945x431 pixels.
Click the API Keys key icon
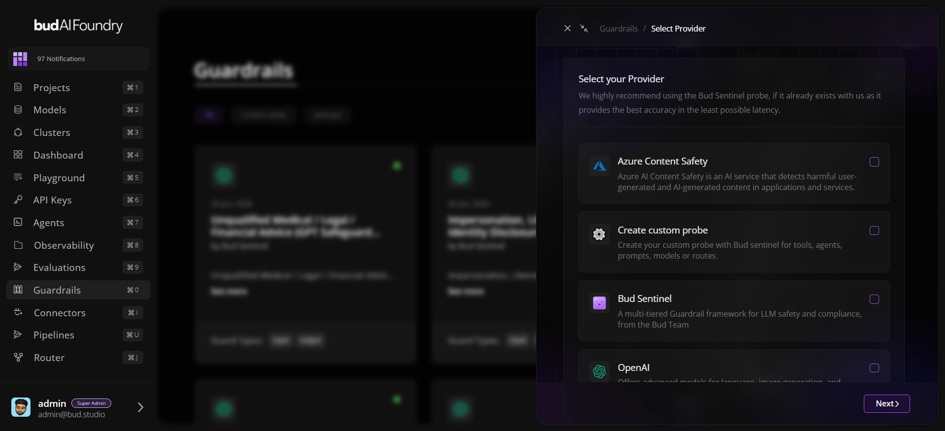[x=18, y=199]
